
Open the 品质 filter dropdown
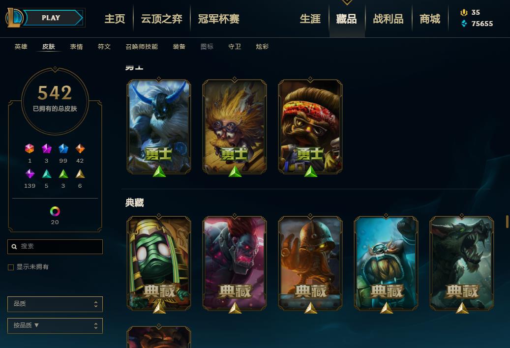click(55, 304)
